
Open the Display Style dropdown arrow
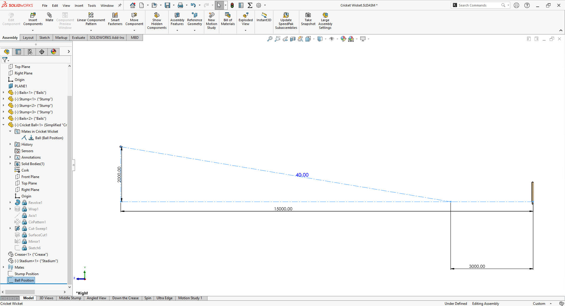[325, 39]
